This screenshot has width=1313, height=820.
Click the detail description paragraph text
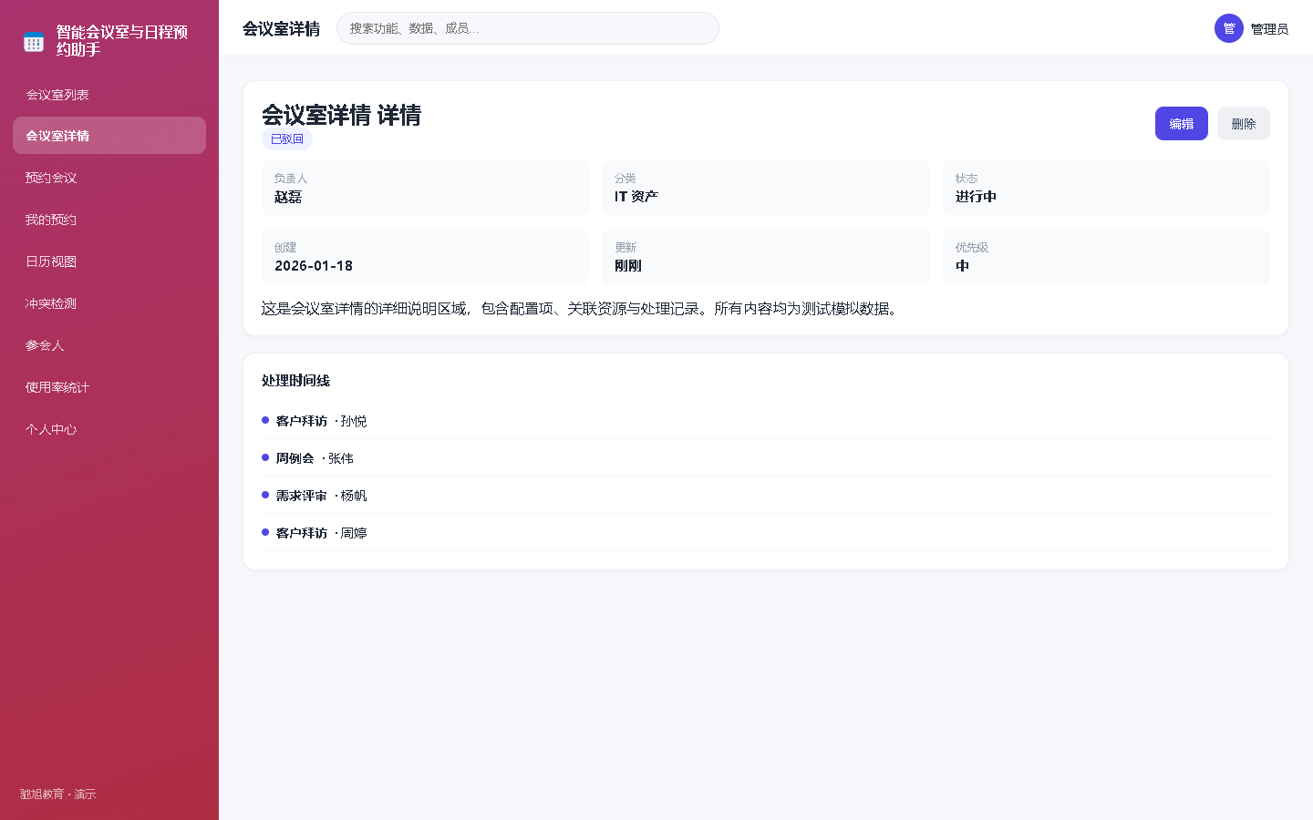point(581,309)
